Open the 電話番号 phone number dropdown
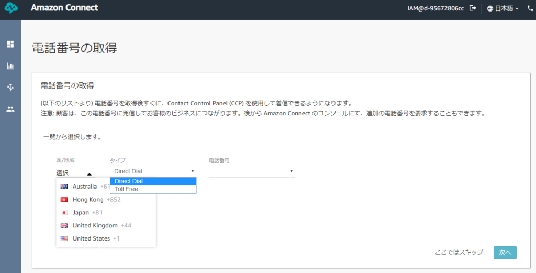 (x=252, y=171)
